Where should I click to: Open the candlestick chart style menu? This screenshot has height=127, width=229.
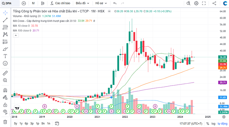[42, 3]
